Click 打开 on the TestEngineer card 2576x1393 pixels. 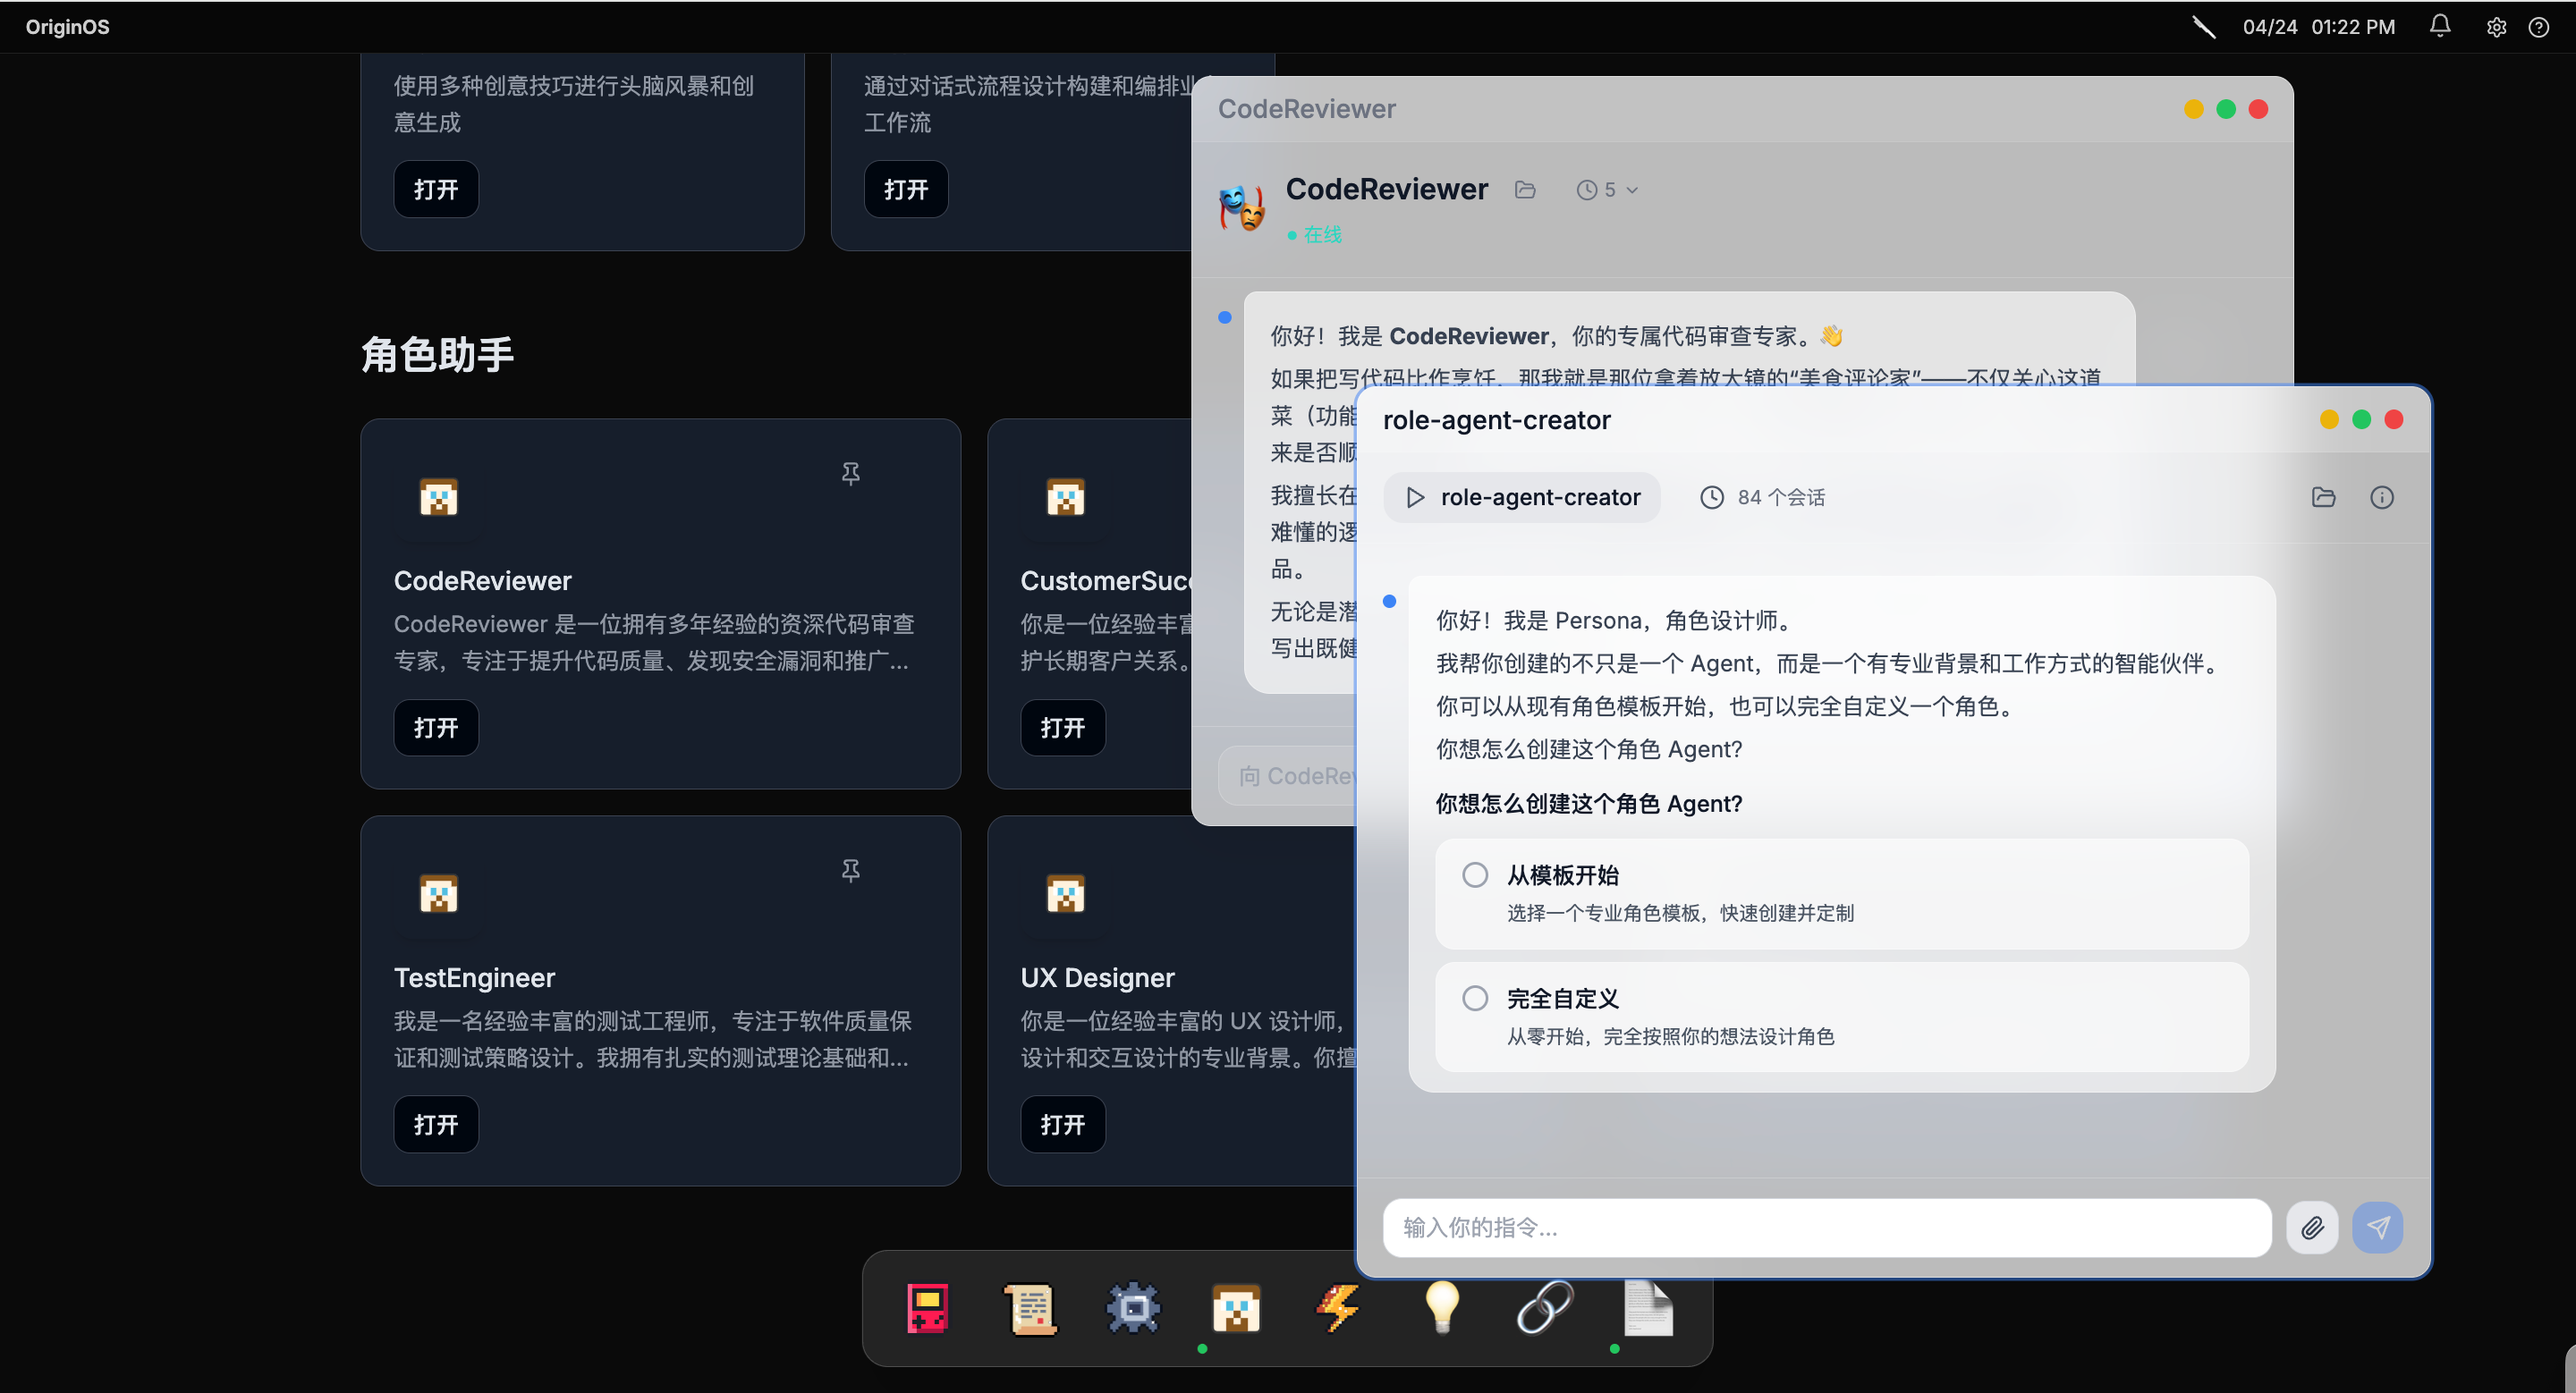[x=436, y=1124]
